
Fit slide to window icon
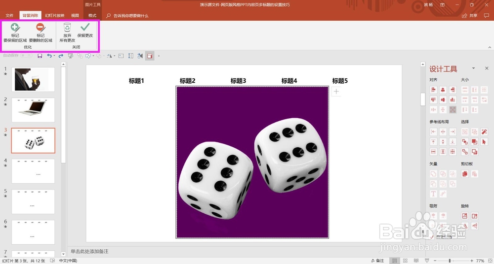coord(489,261)
